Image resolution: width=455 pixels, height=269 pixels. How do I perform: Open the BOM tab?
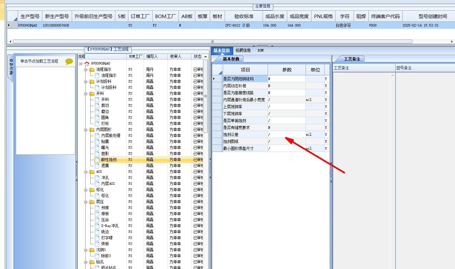click(260, 50)
